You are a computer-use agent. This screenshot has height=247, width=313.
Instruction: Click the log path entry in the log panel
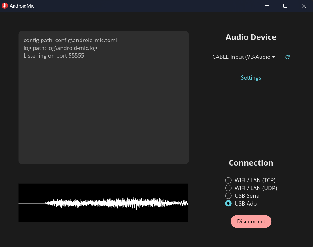[60, 48]
